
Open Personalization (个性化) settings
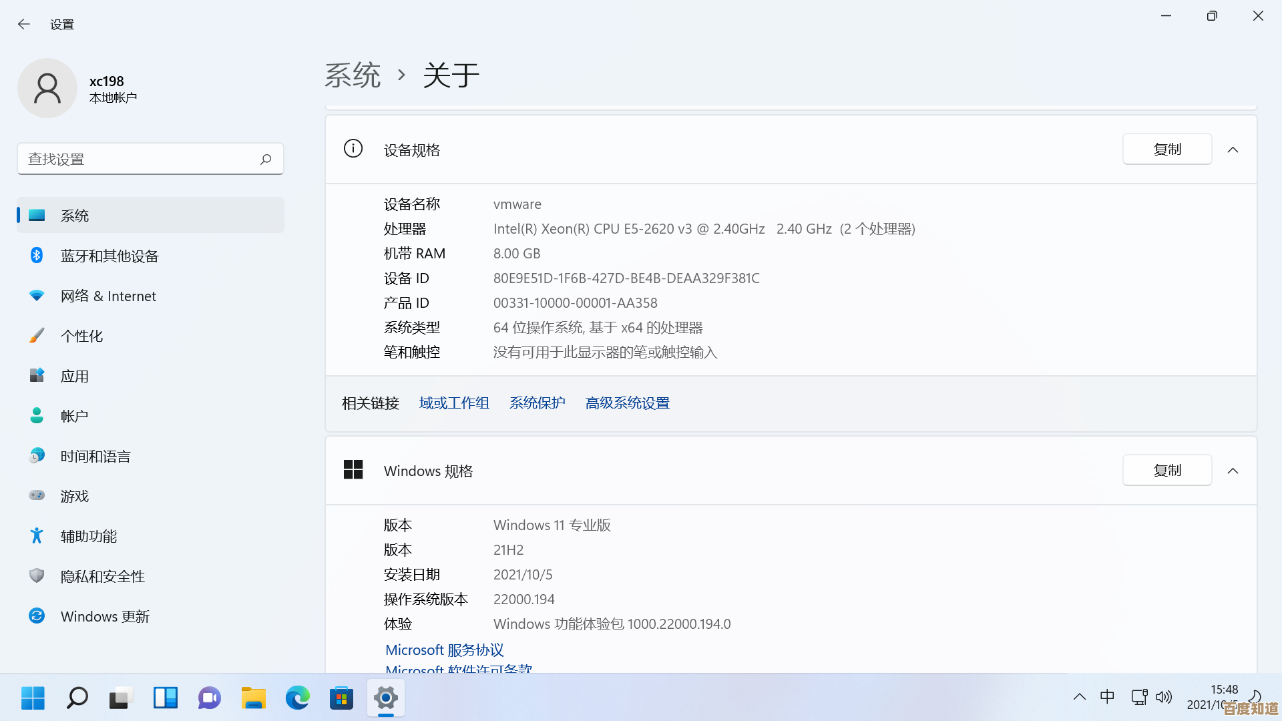pyautogui.click(x=81, y=336)
